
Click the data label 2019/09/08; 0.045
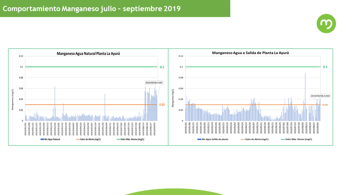154,83
